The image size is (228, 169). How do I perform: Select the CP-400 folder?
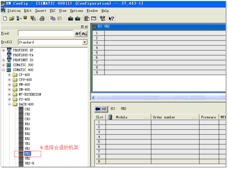click(24, 75)
